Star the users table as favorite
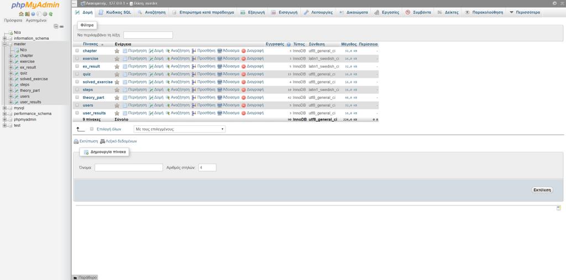Screen dimensions: 566x280 (x=117, y=105)
